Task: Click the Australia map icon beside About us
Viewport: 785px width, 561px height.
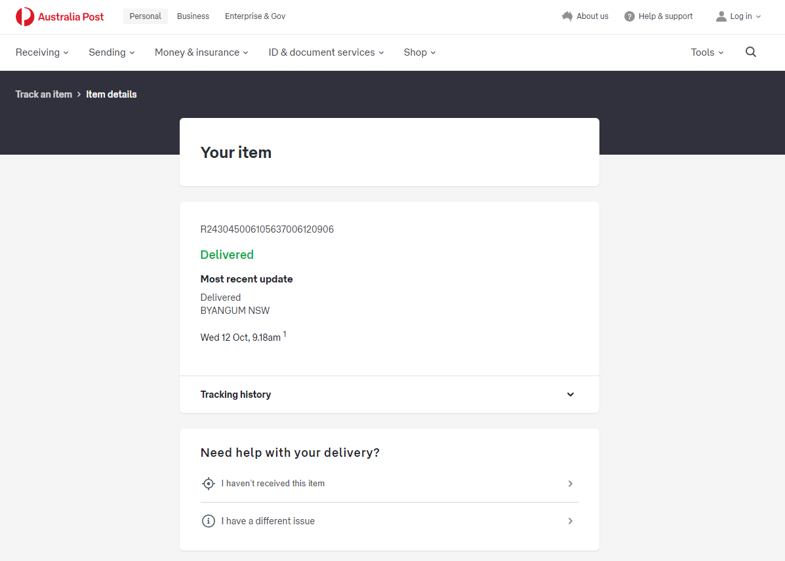Action: point(567,16)
